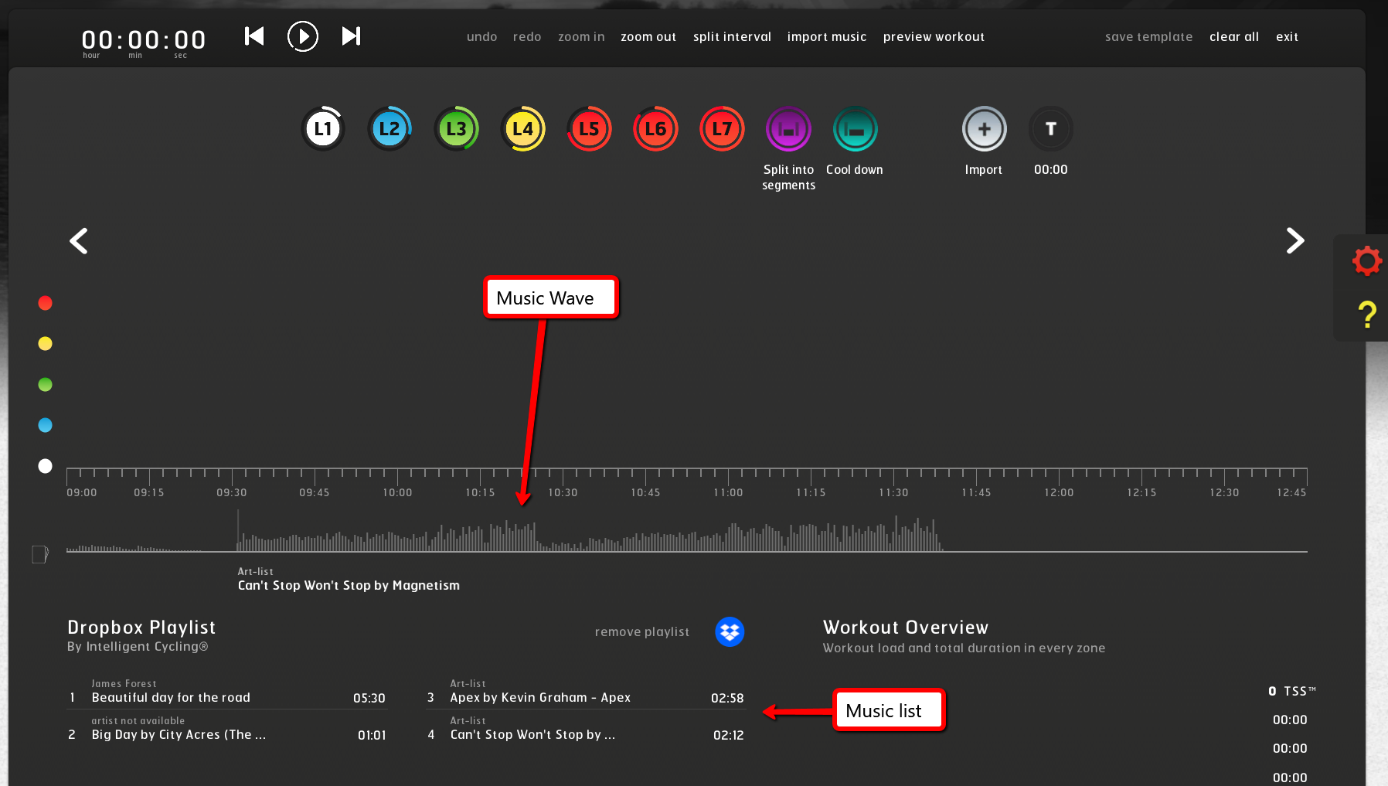Open preview workout from top menu
Viewport: 1388px width, 786px height.
coord(934,37)
